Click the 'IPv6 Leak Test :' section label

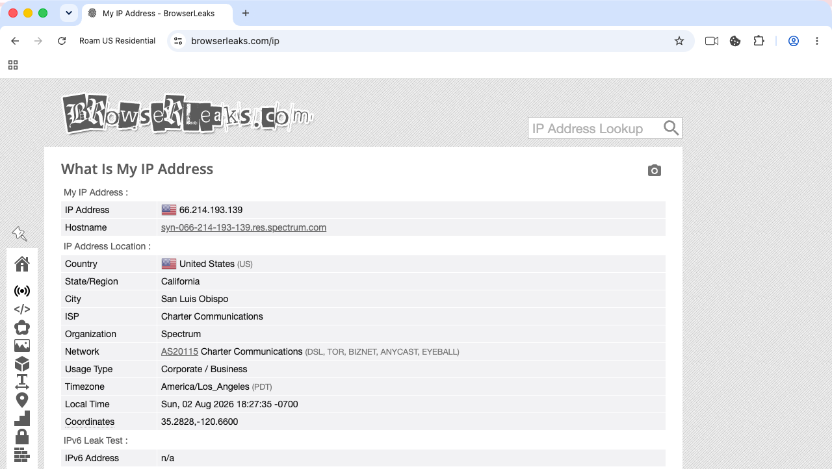coord(96,440)
